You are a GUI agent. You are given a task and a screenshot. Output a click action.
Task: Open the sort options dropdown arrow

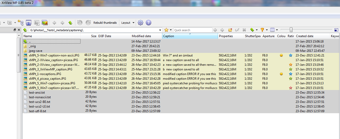click(256, 30)
